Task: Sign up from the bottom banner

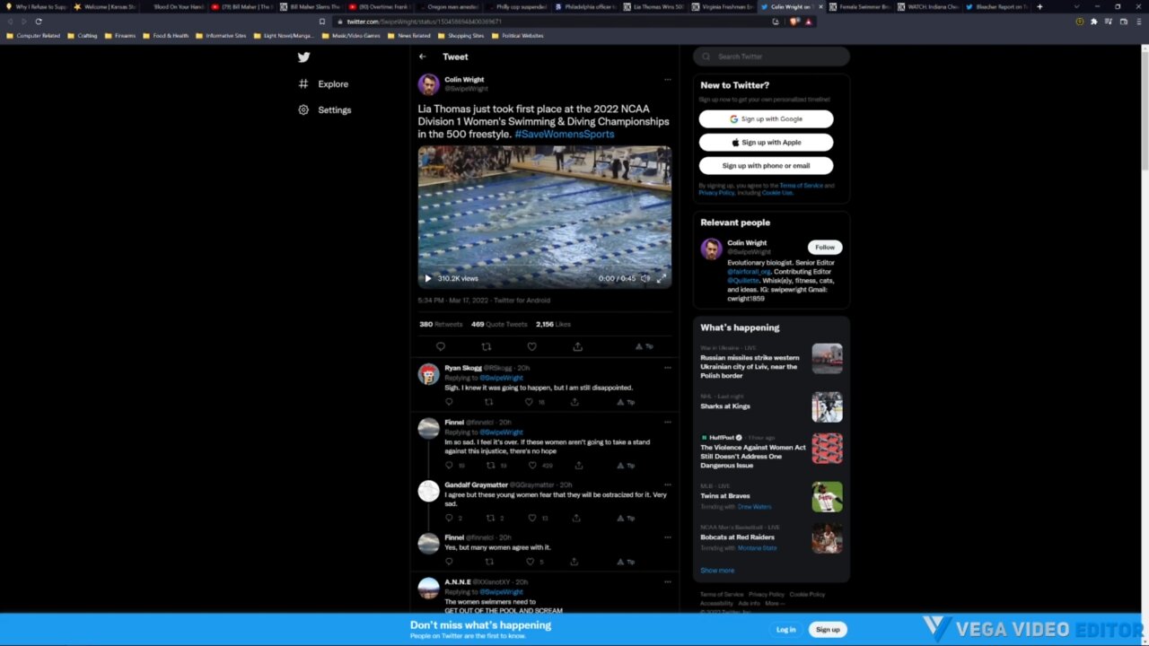Action: 828,630
